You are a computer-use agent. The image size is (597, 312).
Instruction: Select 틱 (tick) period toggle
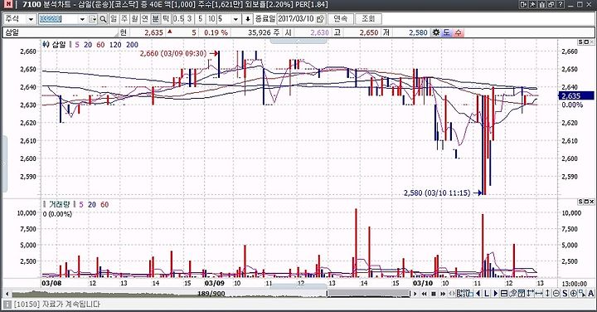coord(166,18)
